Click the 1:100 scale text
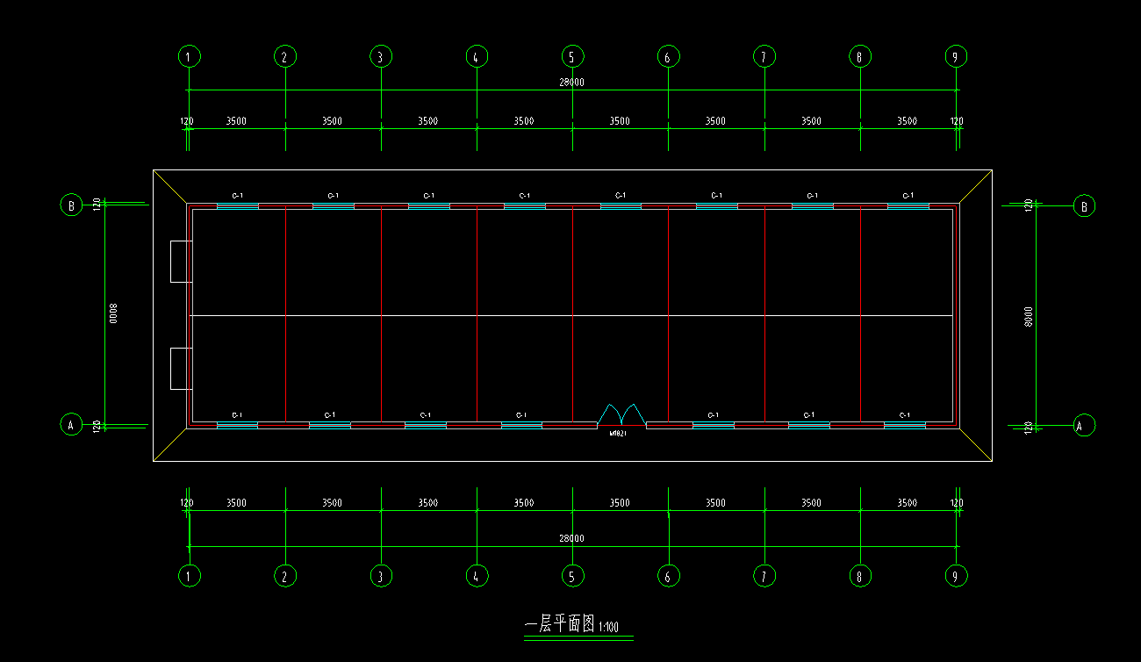Viewport: 1141px width, 662px height. 609,627
